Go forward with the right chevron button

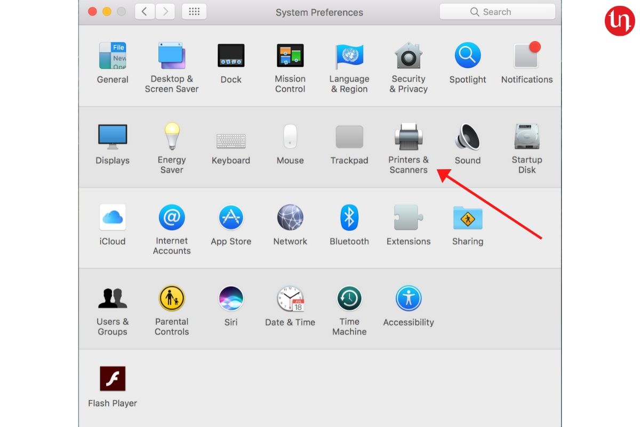[165, 12]
